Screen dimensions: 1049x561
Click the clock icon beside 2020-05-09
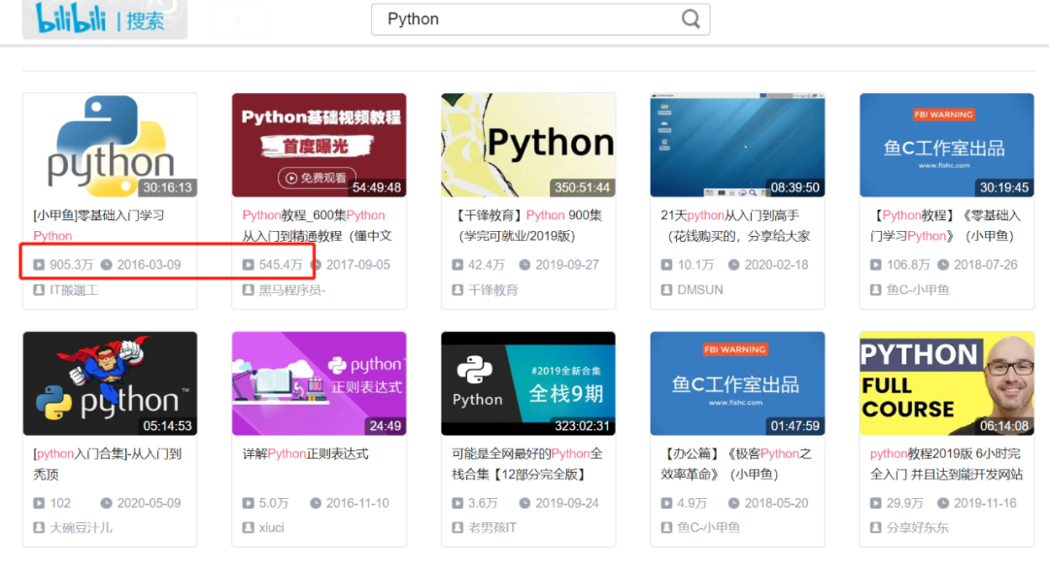pyautogui.click(x=106, y=503)
